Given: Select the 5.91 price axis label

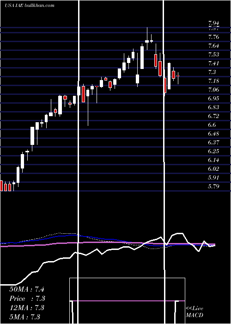Looking at the screenshot, I should 213,178.
